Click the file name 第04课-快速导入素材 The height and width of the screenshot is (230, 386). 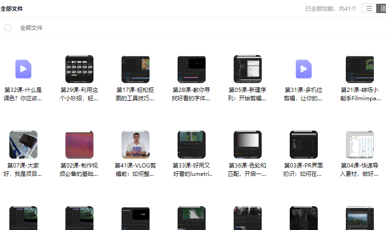(359, 169)
